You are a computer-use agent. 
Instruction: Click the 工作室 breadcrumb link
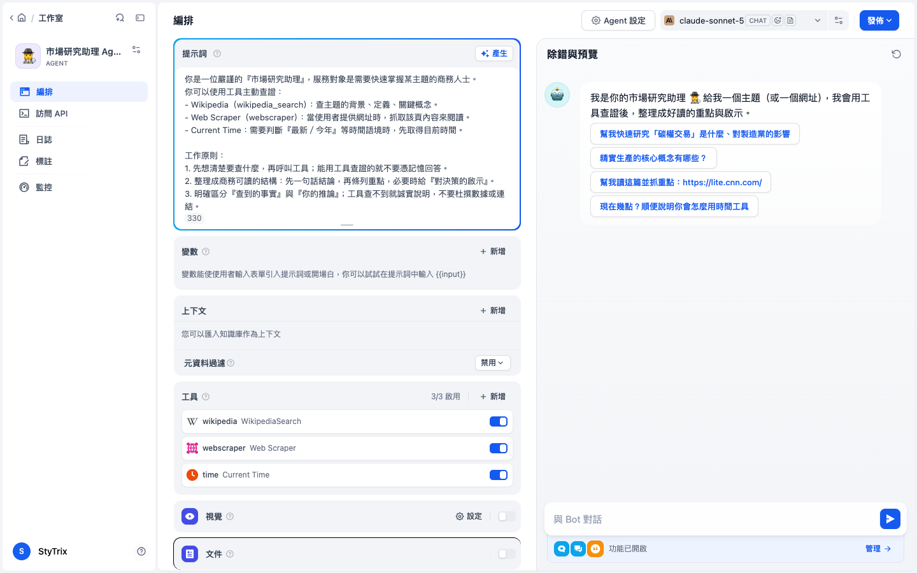[x=50, y=18]
